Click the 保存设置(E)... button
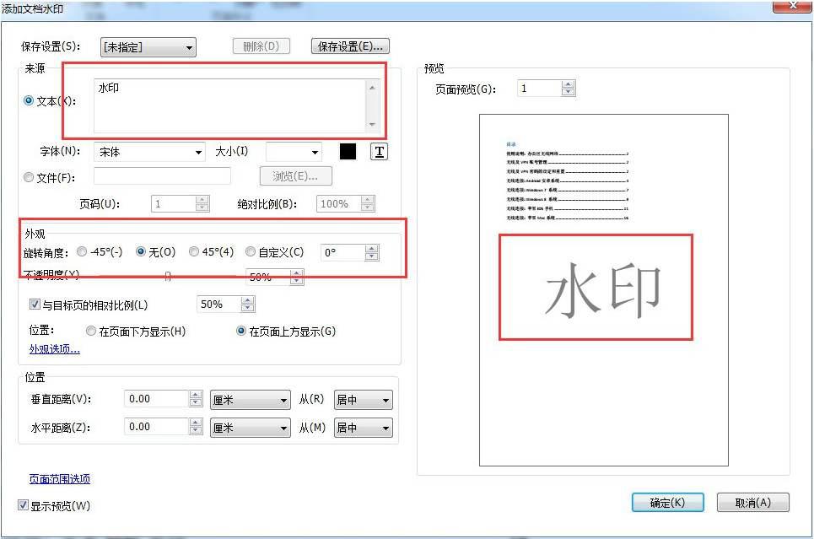 [348, 47]
